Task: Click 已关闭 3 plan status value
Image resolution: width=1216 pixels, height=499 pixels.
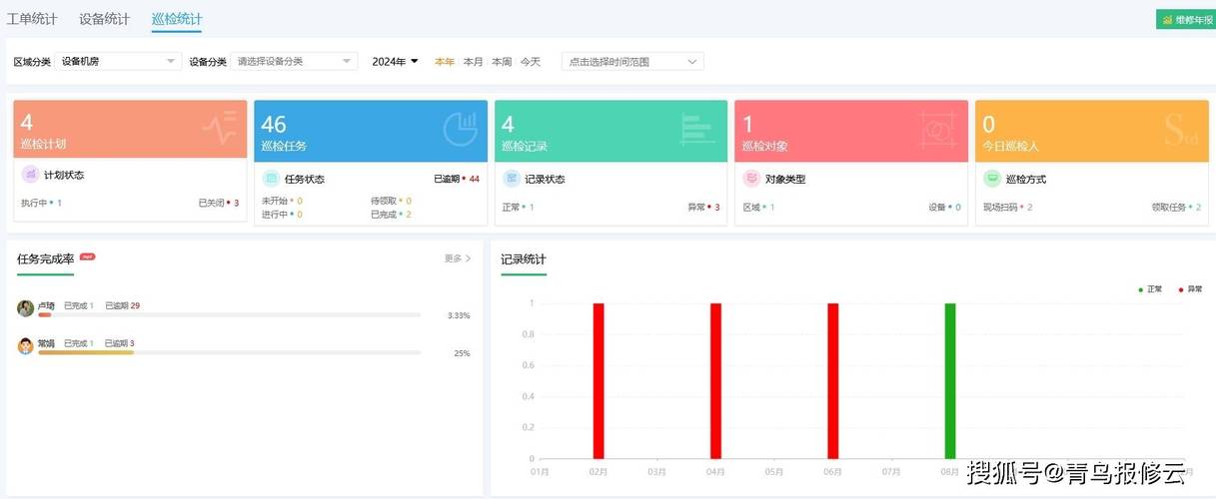Action: [219, 203]
